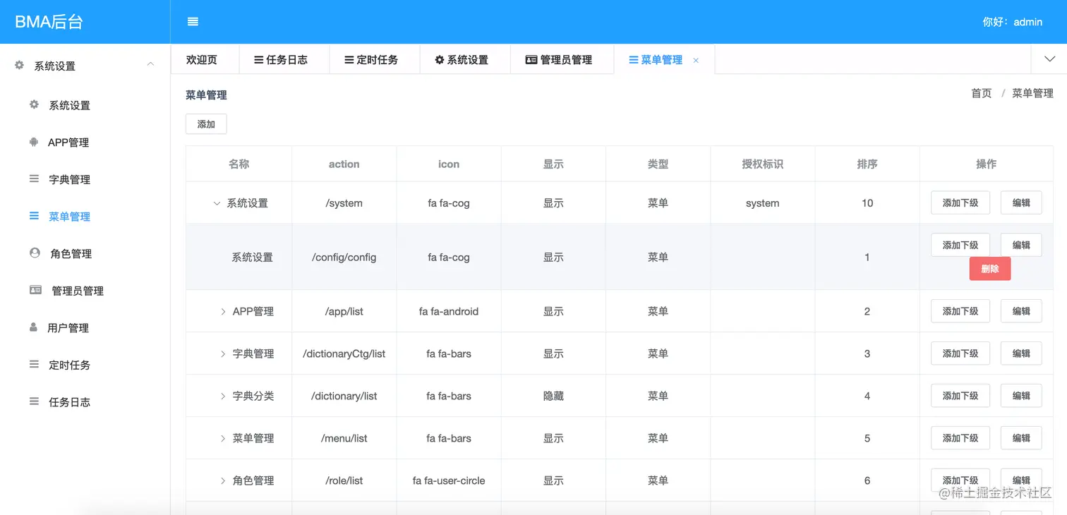
Task: Collapse the 系统设置 row in the table
Action: [216, 202]
